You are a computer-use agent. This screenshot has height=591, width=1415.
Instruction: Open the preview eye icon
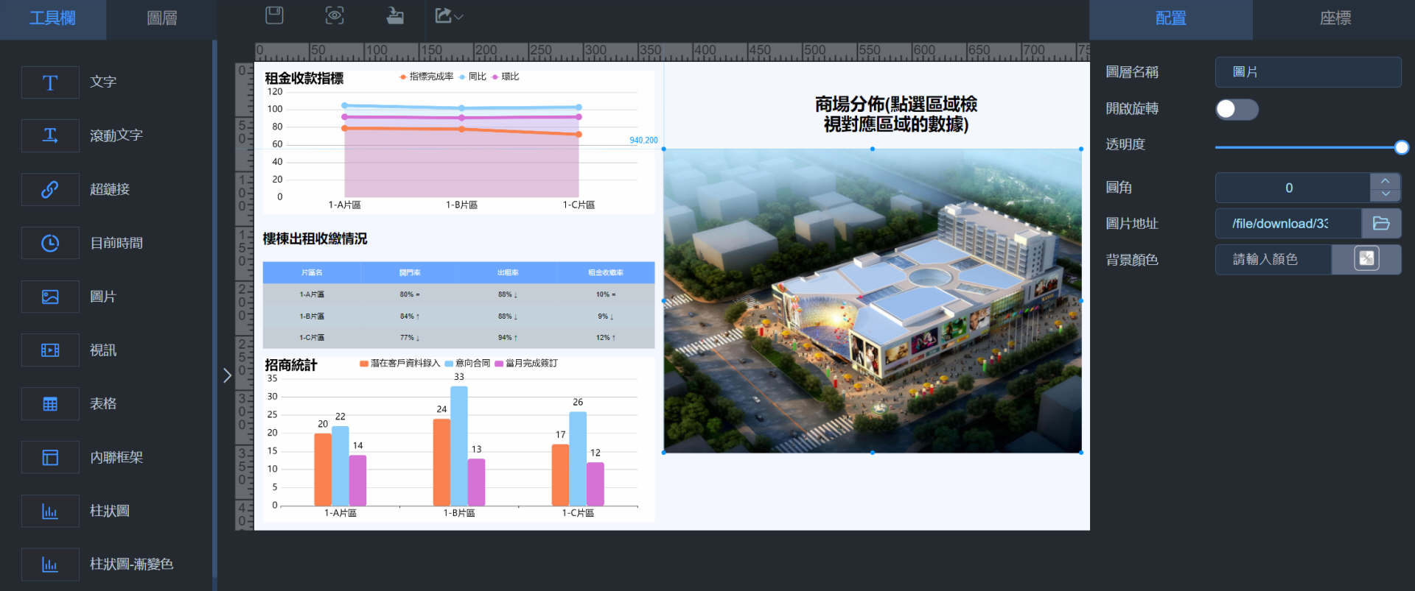tap(335, 15)
